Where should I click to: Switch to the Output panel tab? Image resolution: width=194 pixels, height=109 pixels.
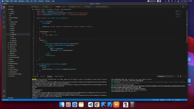click(42, 76)
